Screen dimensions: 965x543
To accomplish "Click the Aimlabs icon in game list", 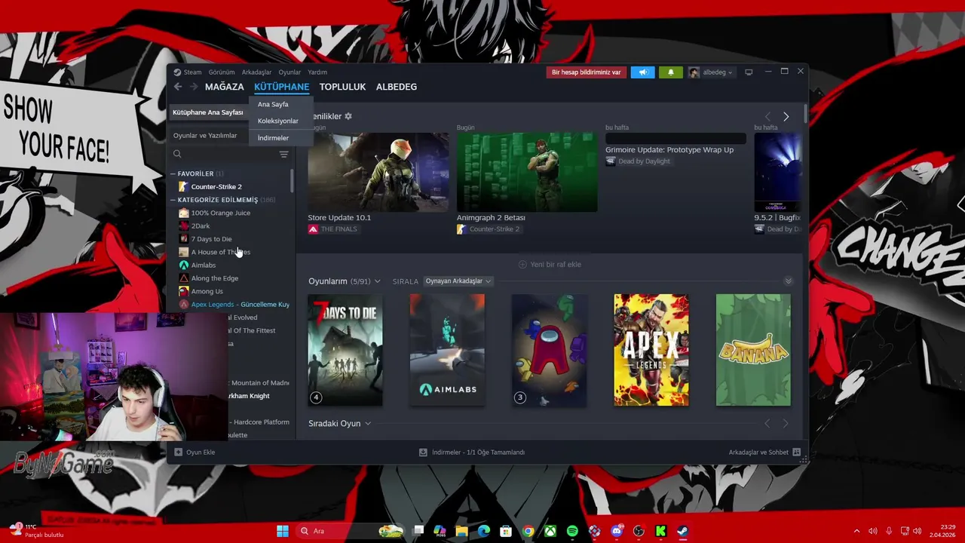I will pyautogui.click(x=183, y=265).
